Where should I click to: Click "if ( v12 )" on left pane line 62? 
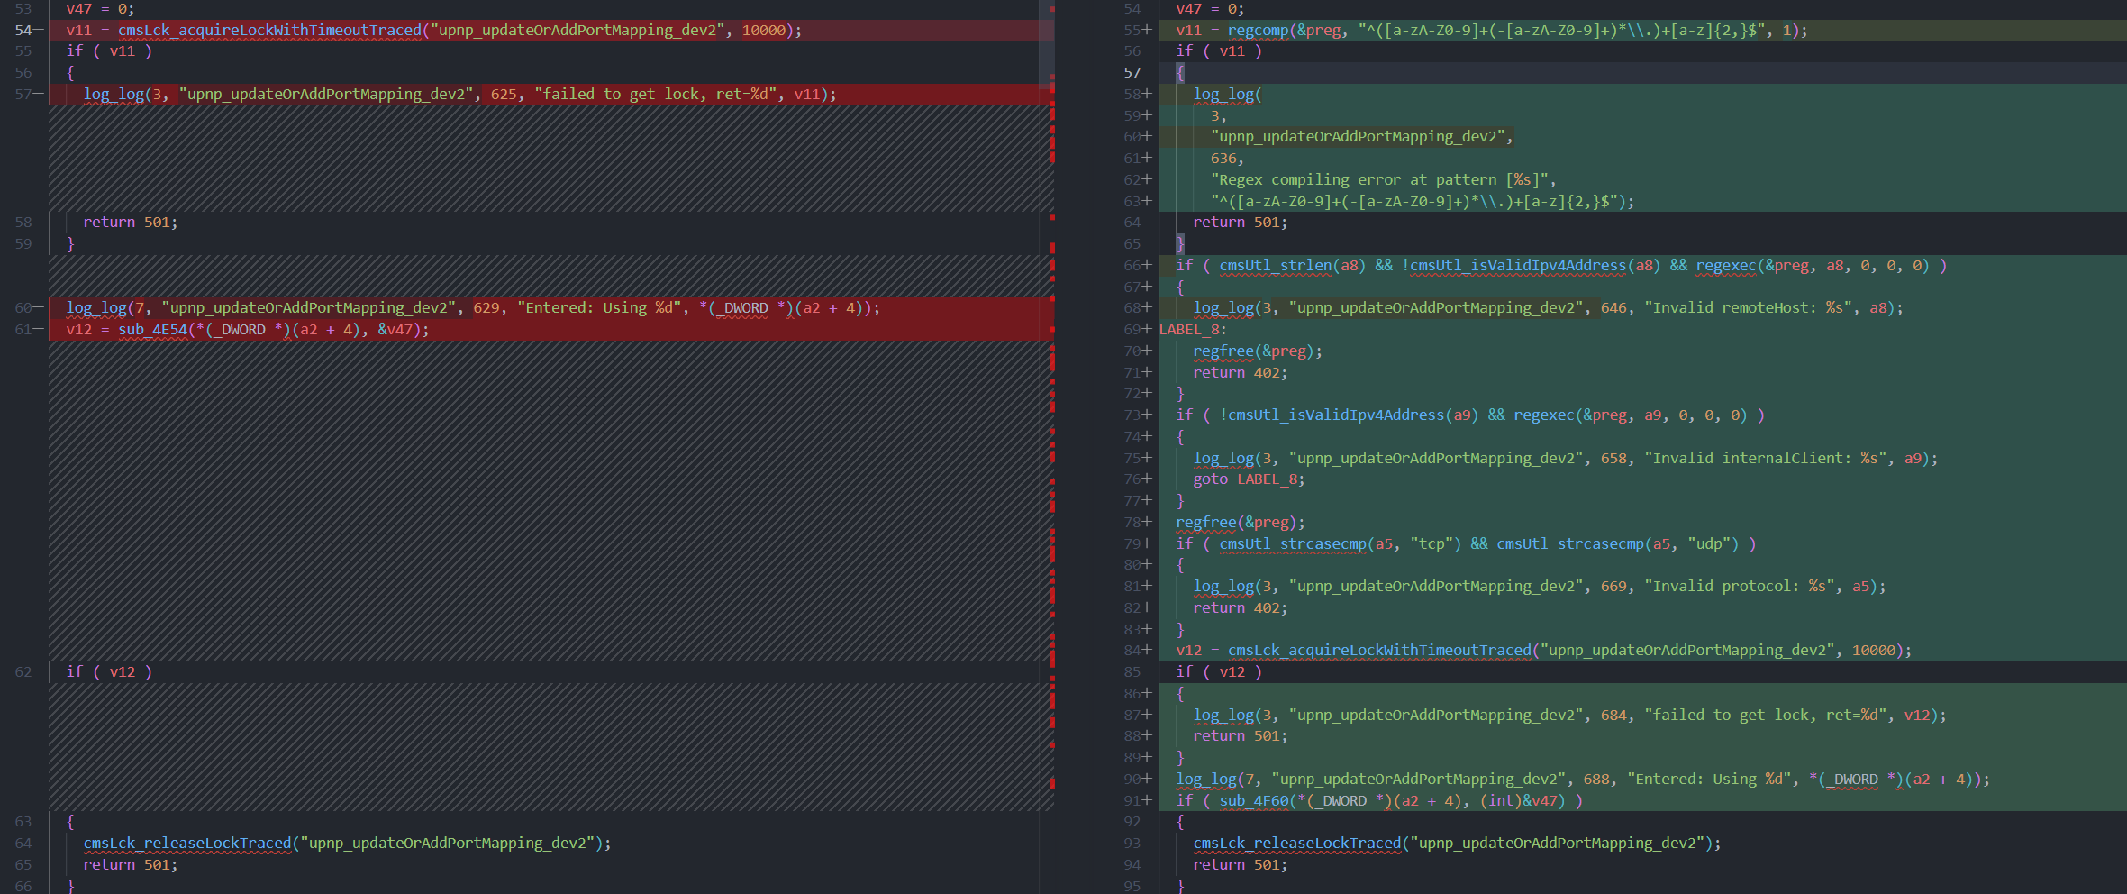[x=109, y=671]
